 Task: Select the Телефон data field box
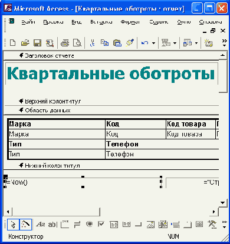point(162,154)
